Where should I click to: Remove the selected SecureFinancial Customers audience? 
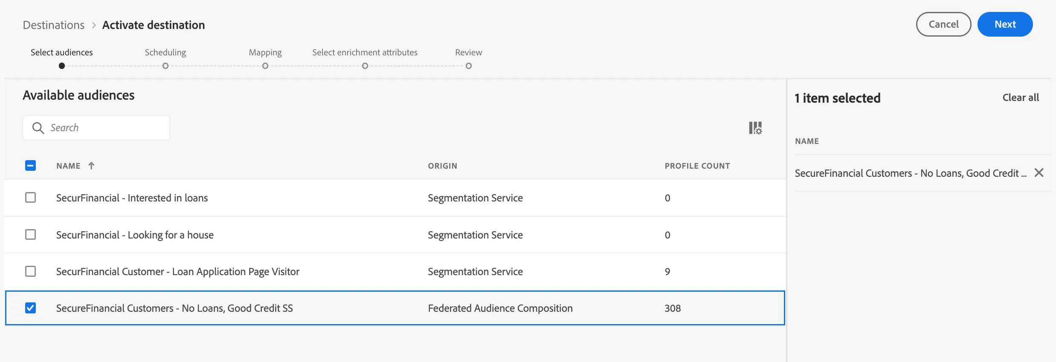tap(1039, 172)
